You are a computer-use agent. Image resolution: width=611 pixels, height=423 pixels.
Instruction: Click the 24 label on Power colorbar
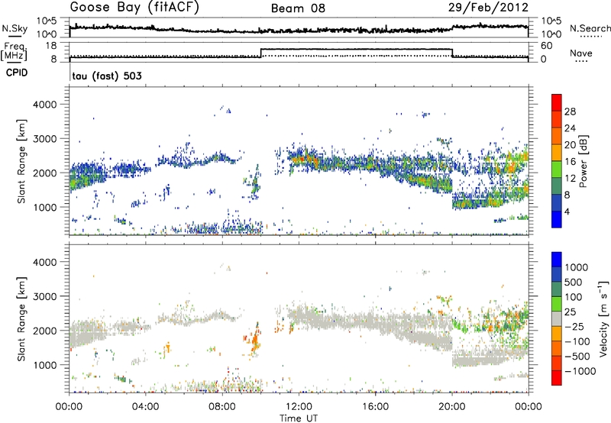570,128
